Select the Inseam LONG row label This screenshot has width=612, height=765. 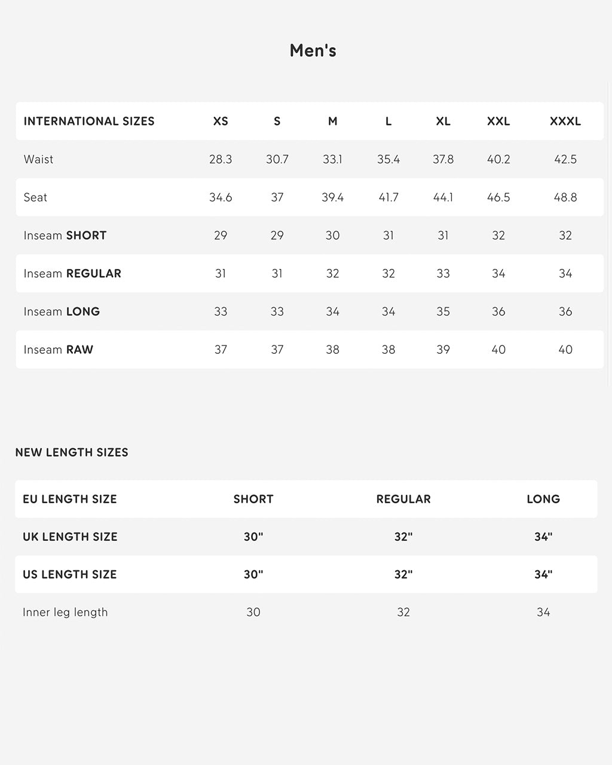(x=62, y=312)
